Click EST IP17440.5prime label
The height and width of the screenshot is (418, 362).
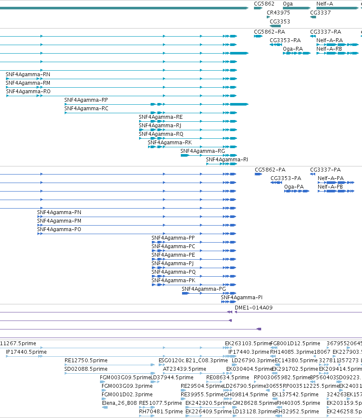26,352
